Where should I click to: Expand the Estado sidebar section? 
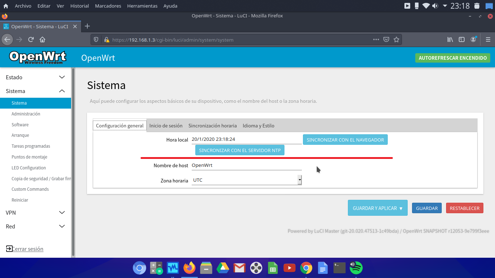[36, 77]
